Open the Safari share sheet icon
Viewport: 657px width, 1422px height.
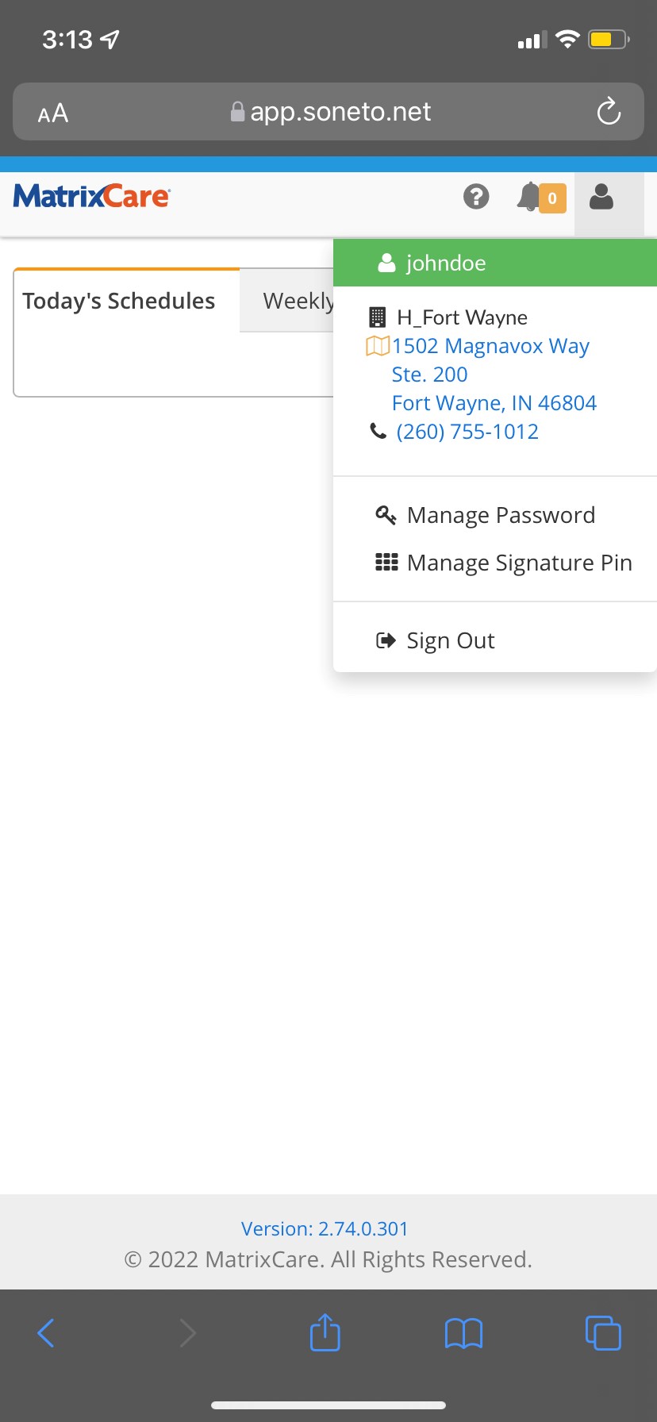click(325, 1332)
